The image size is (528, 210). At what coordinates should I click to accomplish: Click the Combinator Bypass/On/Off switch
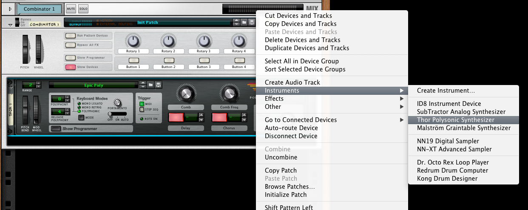point(17,22)
